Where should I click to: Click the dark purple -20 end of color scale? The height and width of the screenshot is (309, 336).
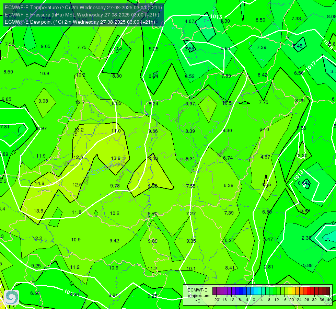pyautogui.click(x=214, y=291)
